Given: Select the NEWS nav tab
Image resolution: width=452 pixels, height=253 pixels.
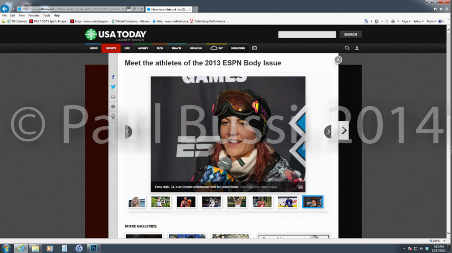Looking at the screenshot, I should (x=93, y=48).
